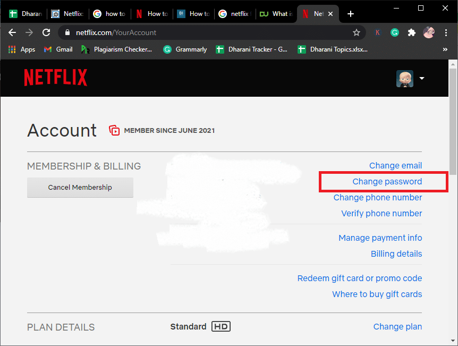Open Manage payment info
Screen dimensions: 458x346
(x=380, y=238)
